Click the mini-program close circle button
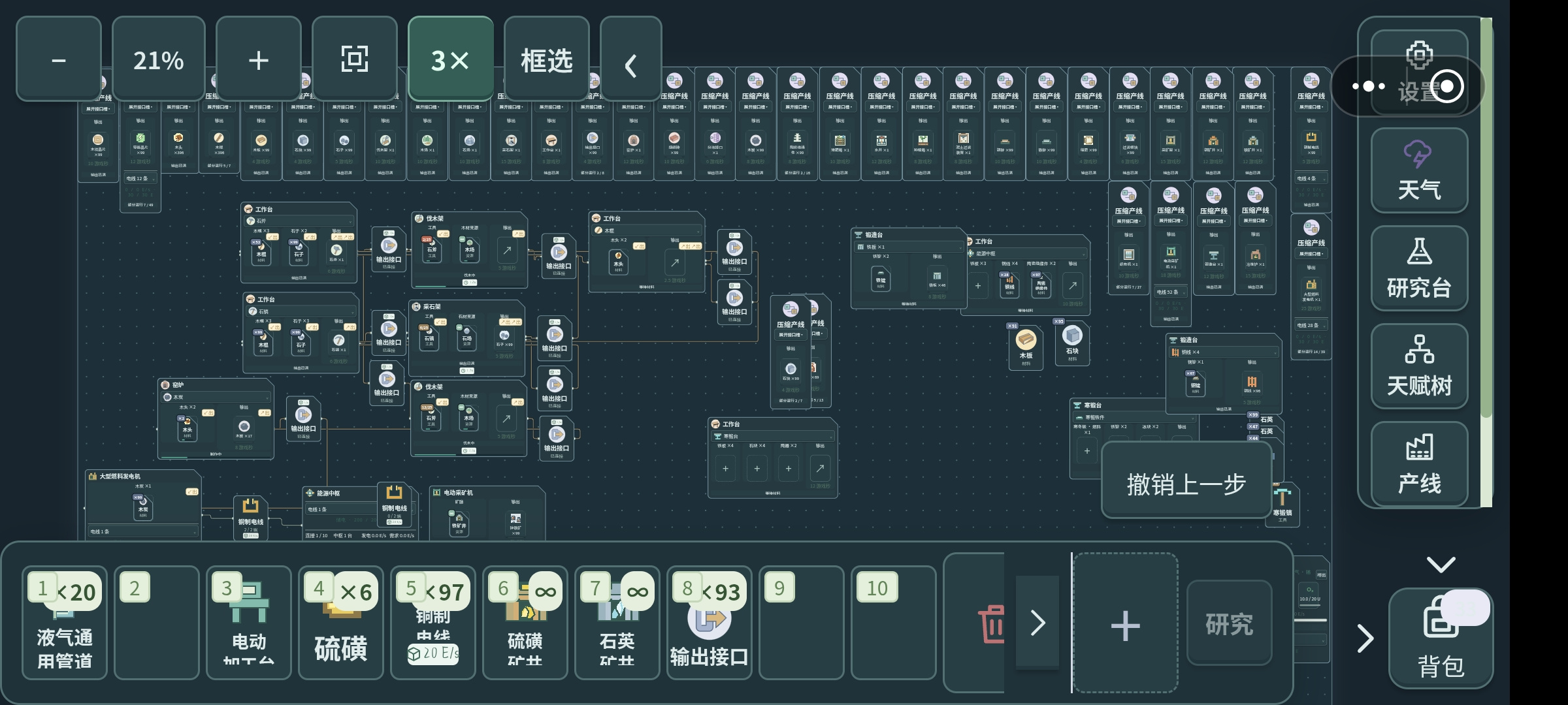Screen dimensions: 1568x705 click(1446, 86)
